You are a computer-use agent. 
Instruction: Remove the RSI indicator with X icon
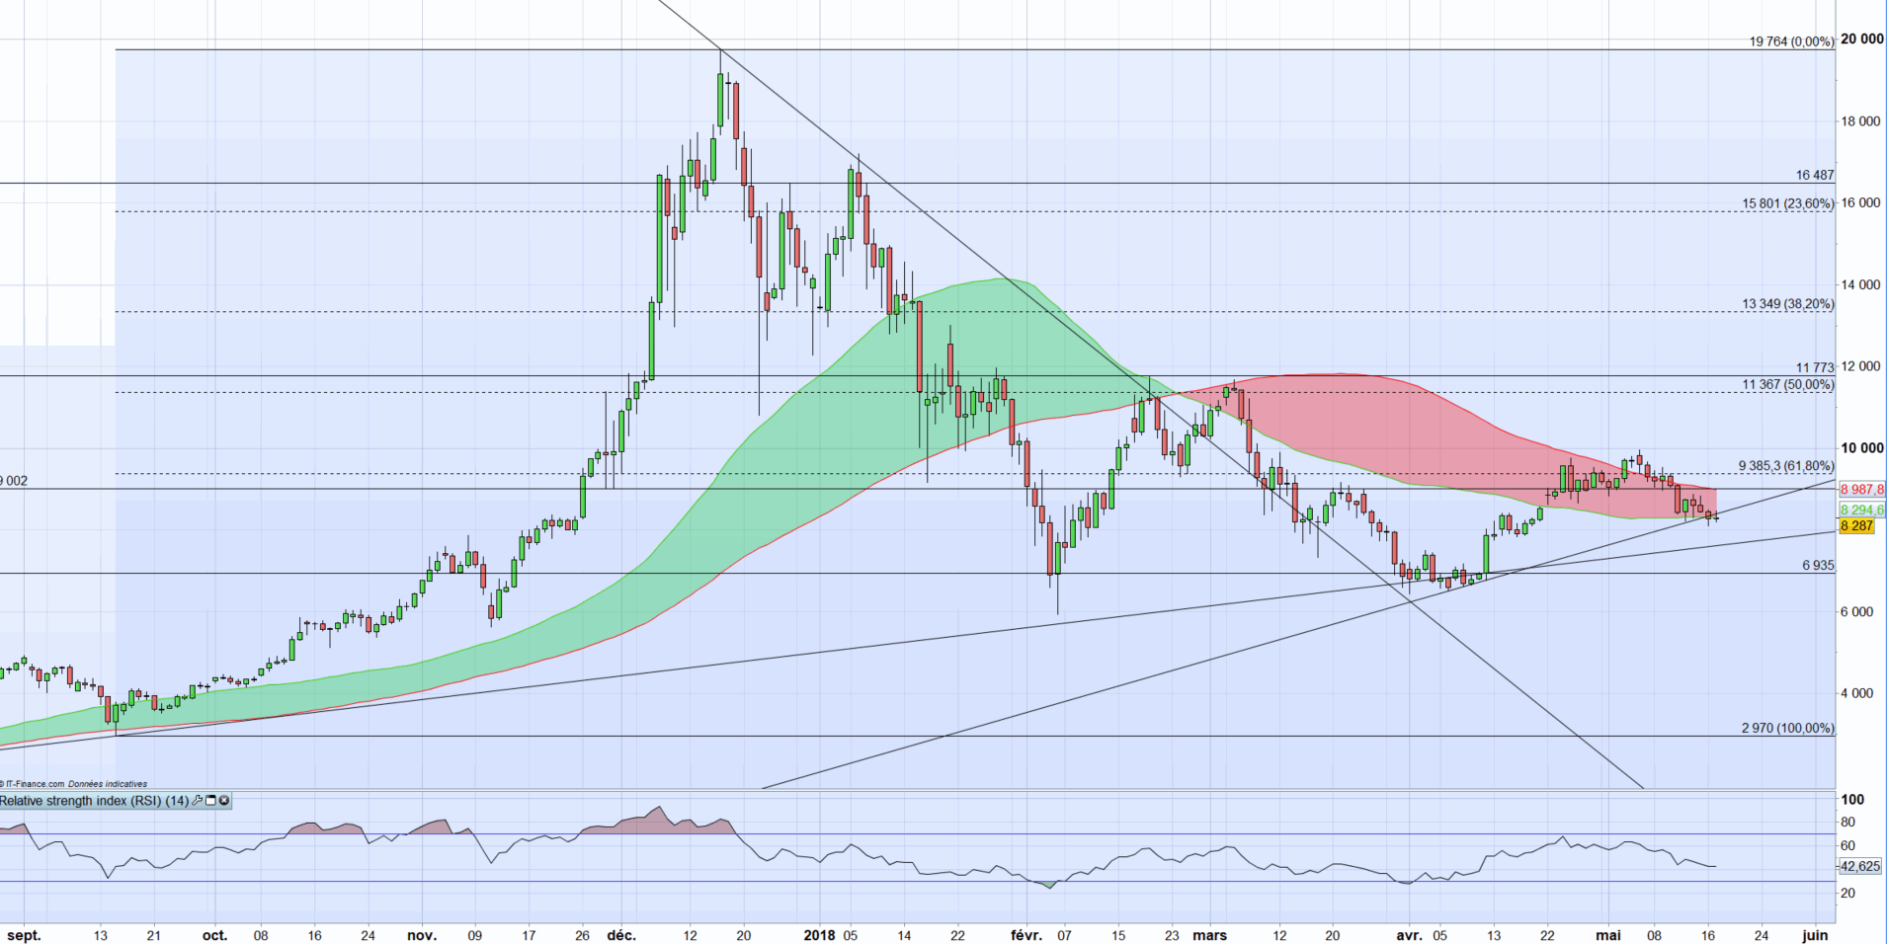click(224, 801)
